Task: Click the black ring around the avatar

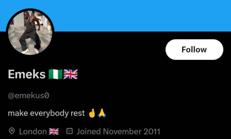Action: click(x=30, y=9)
